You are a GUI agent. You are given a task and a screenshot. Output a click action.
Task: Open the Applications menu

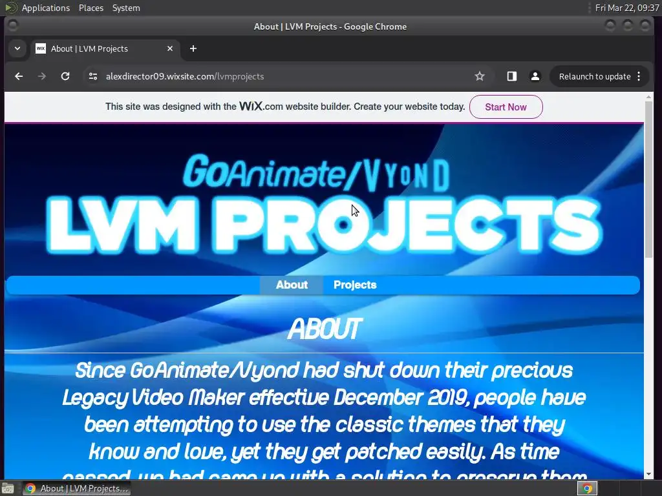(x=46, y=8)
